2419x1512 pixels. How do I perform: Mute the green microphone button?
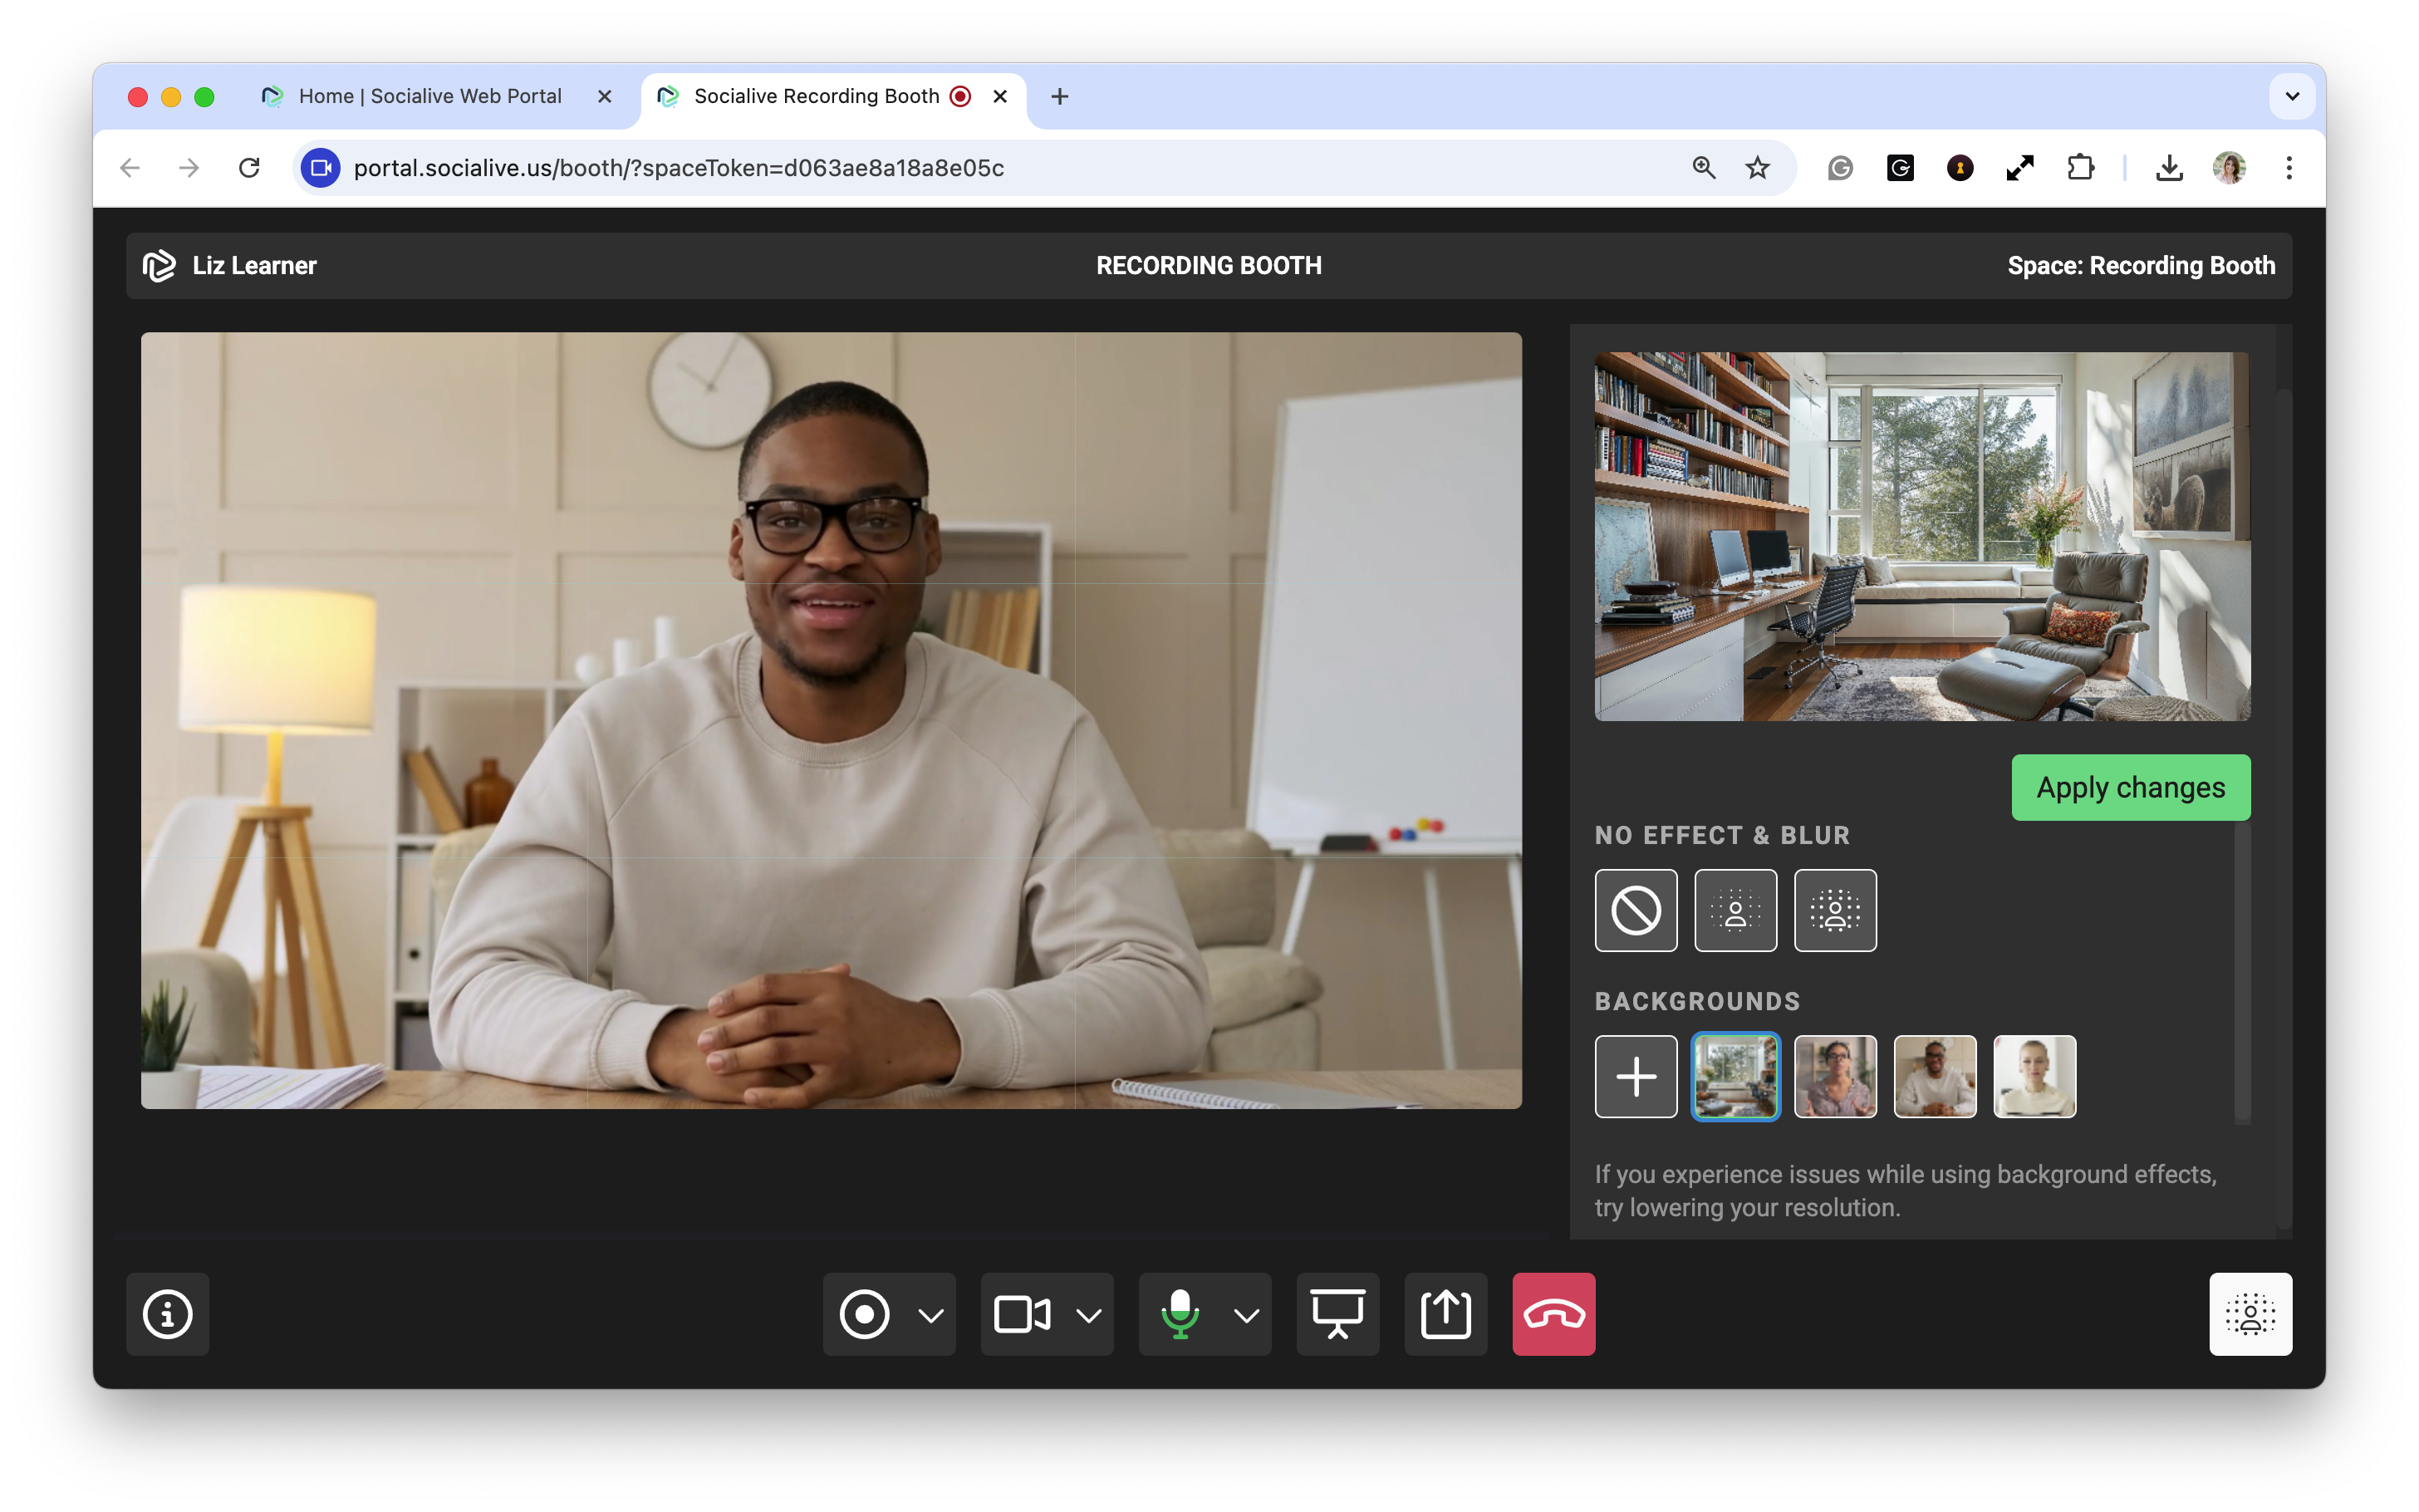coord(1180,1314)
